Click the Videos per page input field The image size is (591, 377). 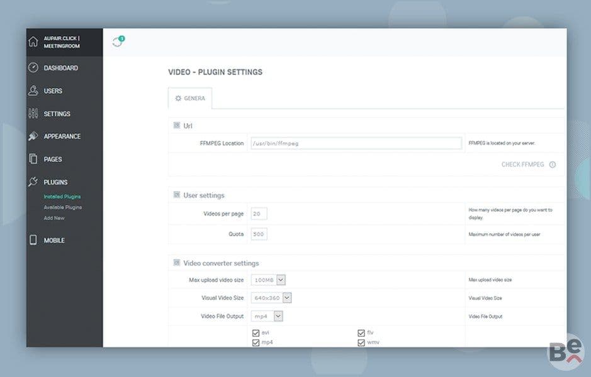click(259, 214)
